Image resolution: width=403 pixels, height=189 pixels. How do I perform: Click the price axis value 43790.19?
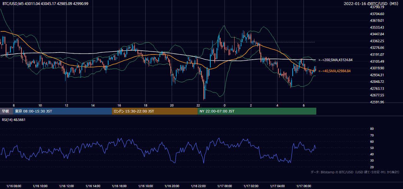(377, 7)
